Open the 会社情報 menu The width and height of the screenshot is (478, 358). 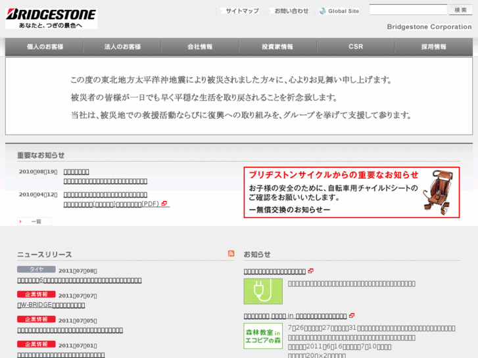[200, 47]
